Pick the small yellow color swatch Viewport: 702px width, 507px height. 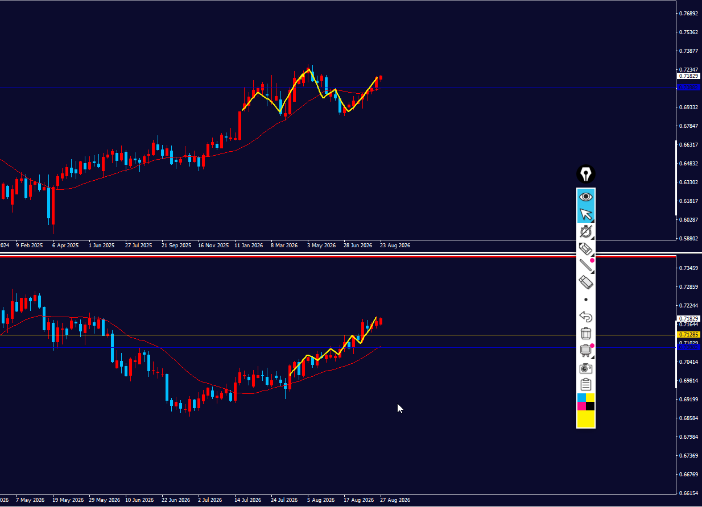click(590, 397)
